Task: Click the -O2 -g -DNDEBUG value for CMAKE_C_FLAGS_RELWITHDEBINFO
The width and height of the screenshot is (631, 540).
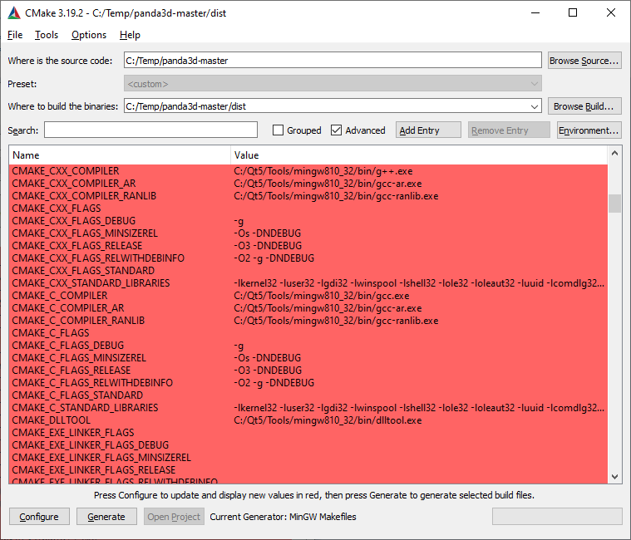Action: (x=274, y=383)
